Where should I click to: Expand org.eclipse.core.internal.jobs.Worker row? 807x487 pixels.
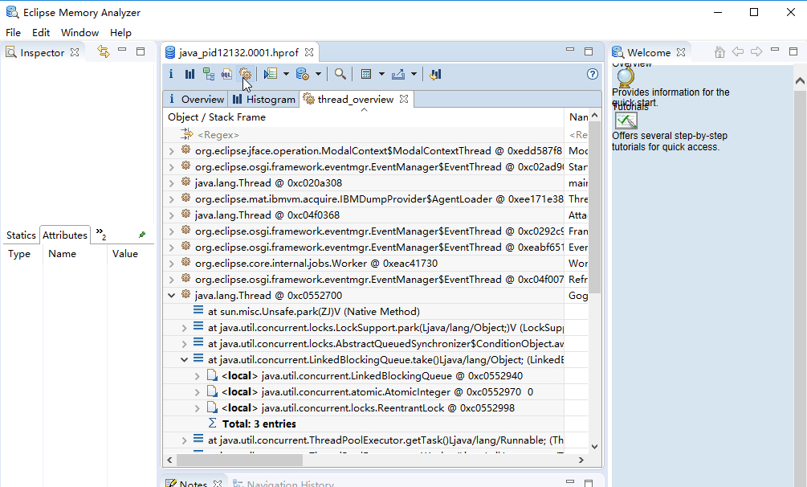coord(171,264)
